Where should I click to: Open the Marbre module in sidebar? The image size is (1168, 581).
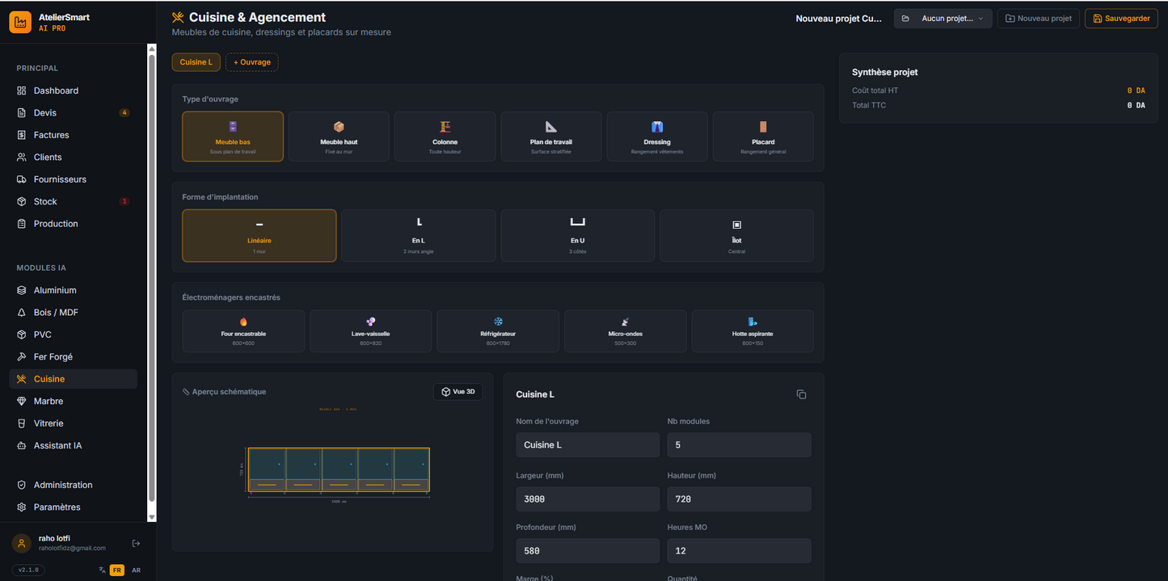click(x=48, y=402)
